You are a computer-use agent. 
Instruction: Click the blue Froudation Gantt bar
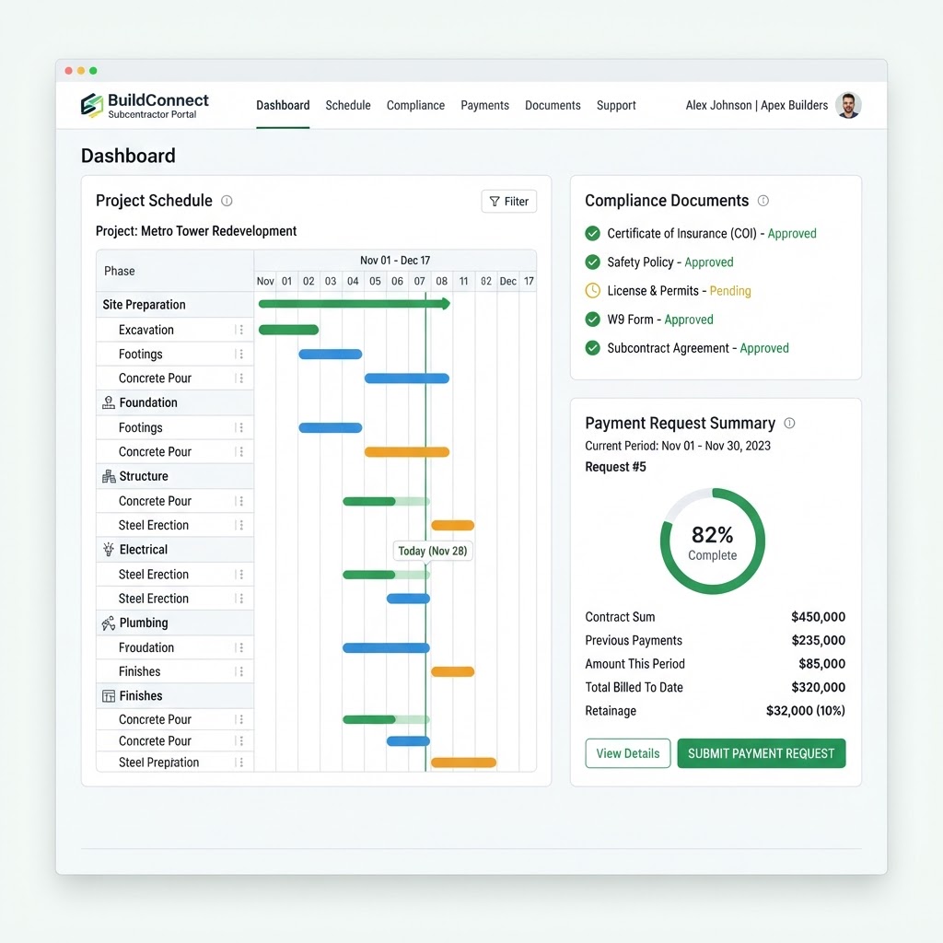point(386,647)
